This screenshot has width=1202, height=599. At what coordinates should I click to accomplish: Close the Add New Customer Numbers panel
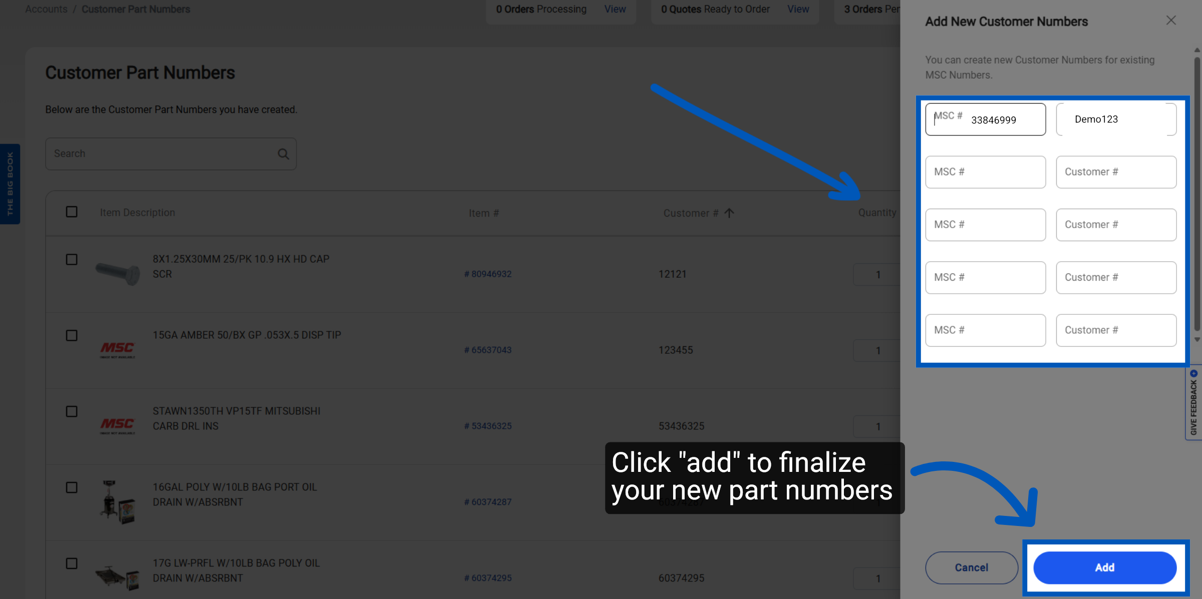[x=1170, y=21]
